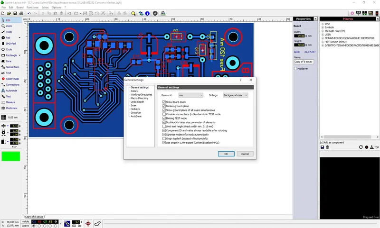
Task: Click the green layer color swatch
Action: [10, 156]
